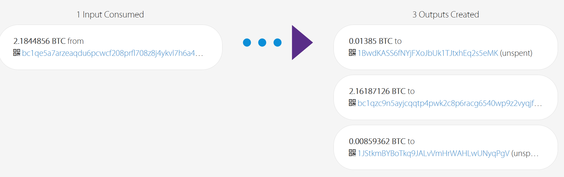
Task: Show QR code for 1BwdKASS6fNYjFXoJbUk1 address
Action: [352, 53]
